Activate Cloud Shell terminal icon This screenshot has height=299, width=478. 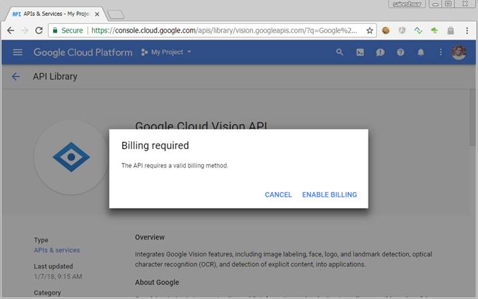tap(360, 52)
